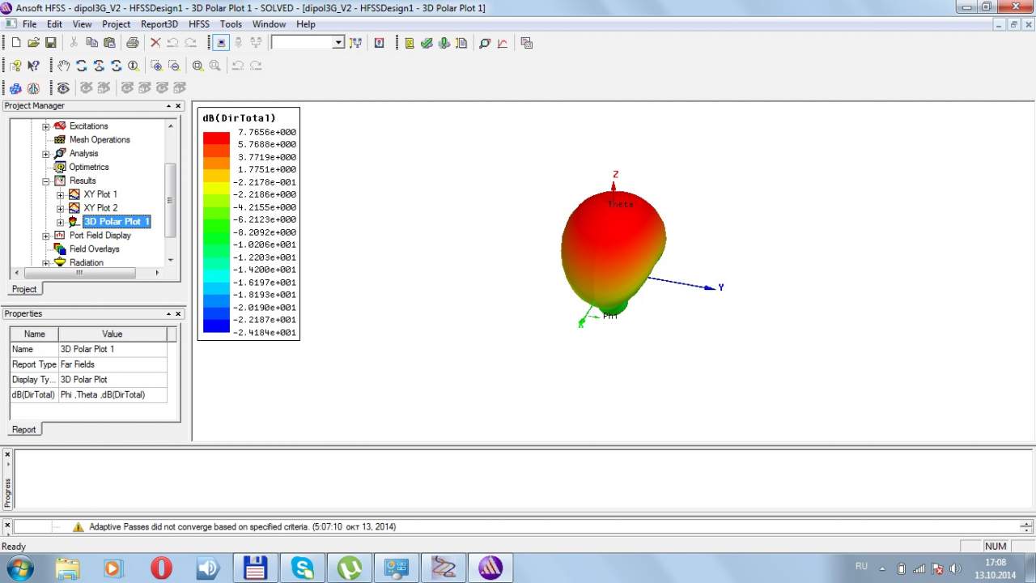Click the What's This help cursor icon

(33, 66)
